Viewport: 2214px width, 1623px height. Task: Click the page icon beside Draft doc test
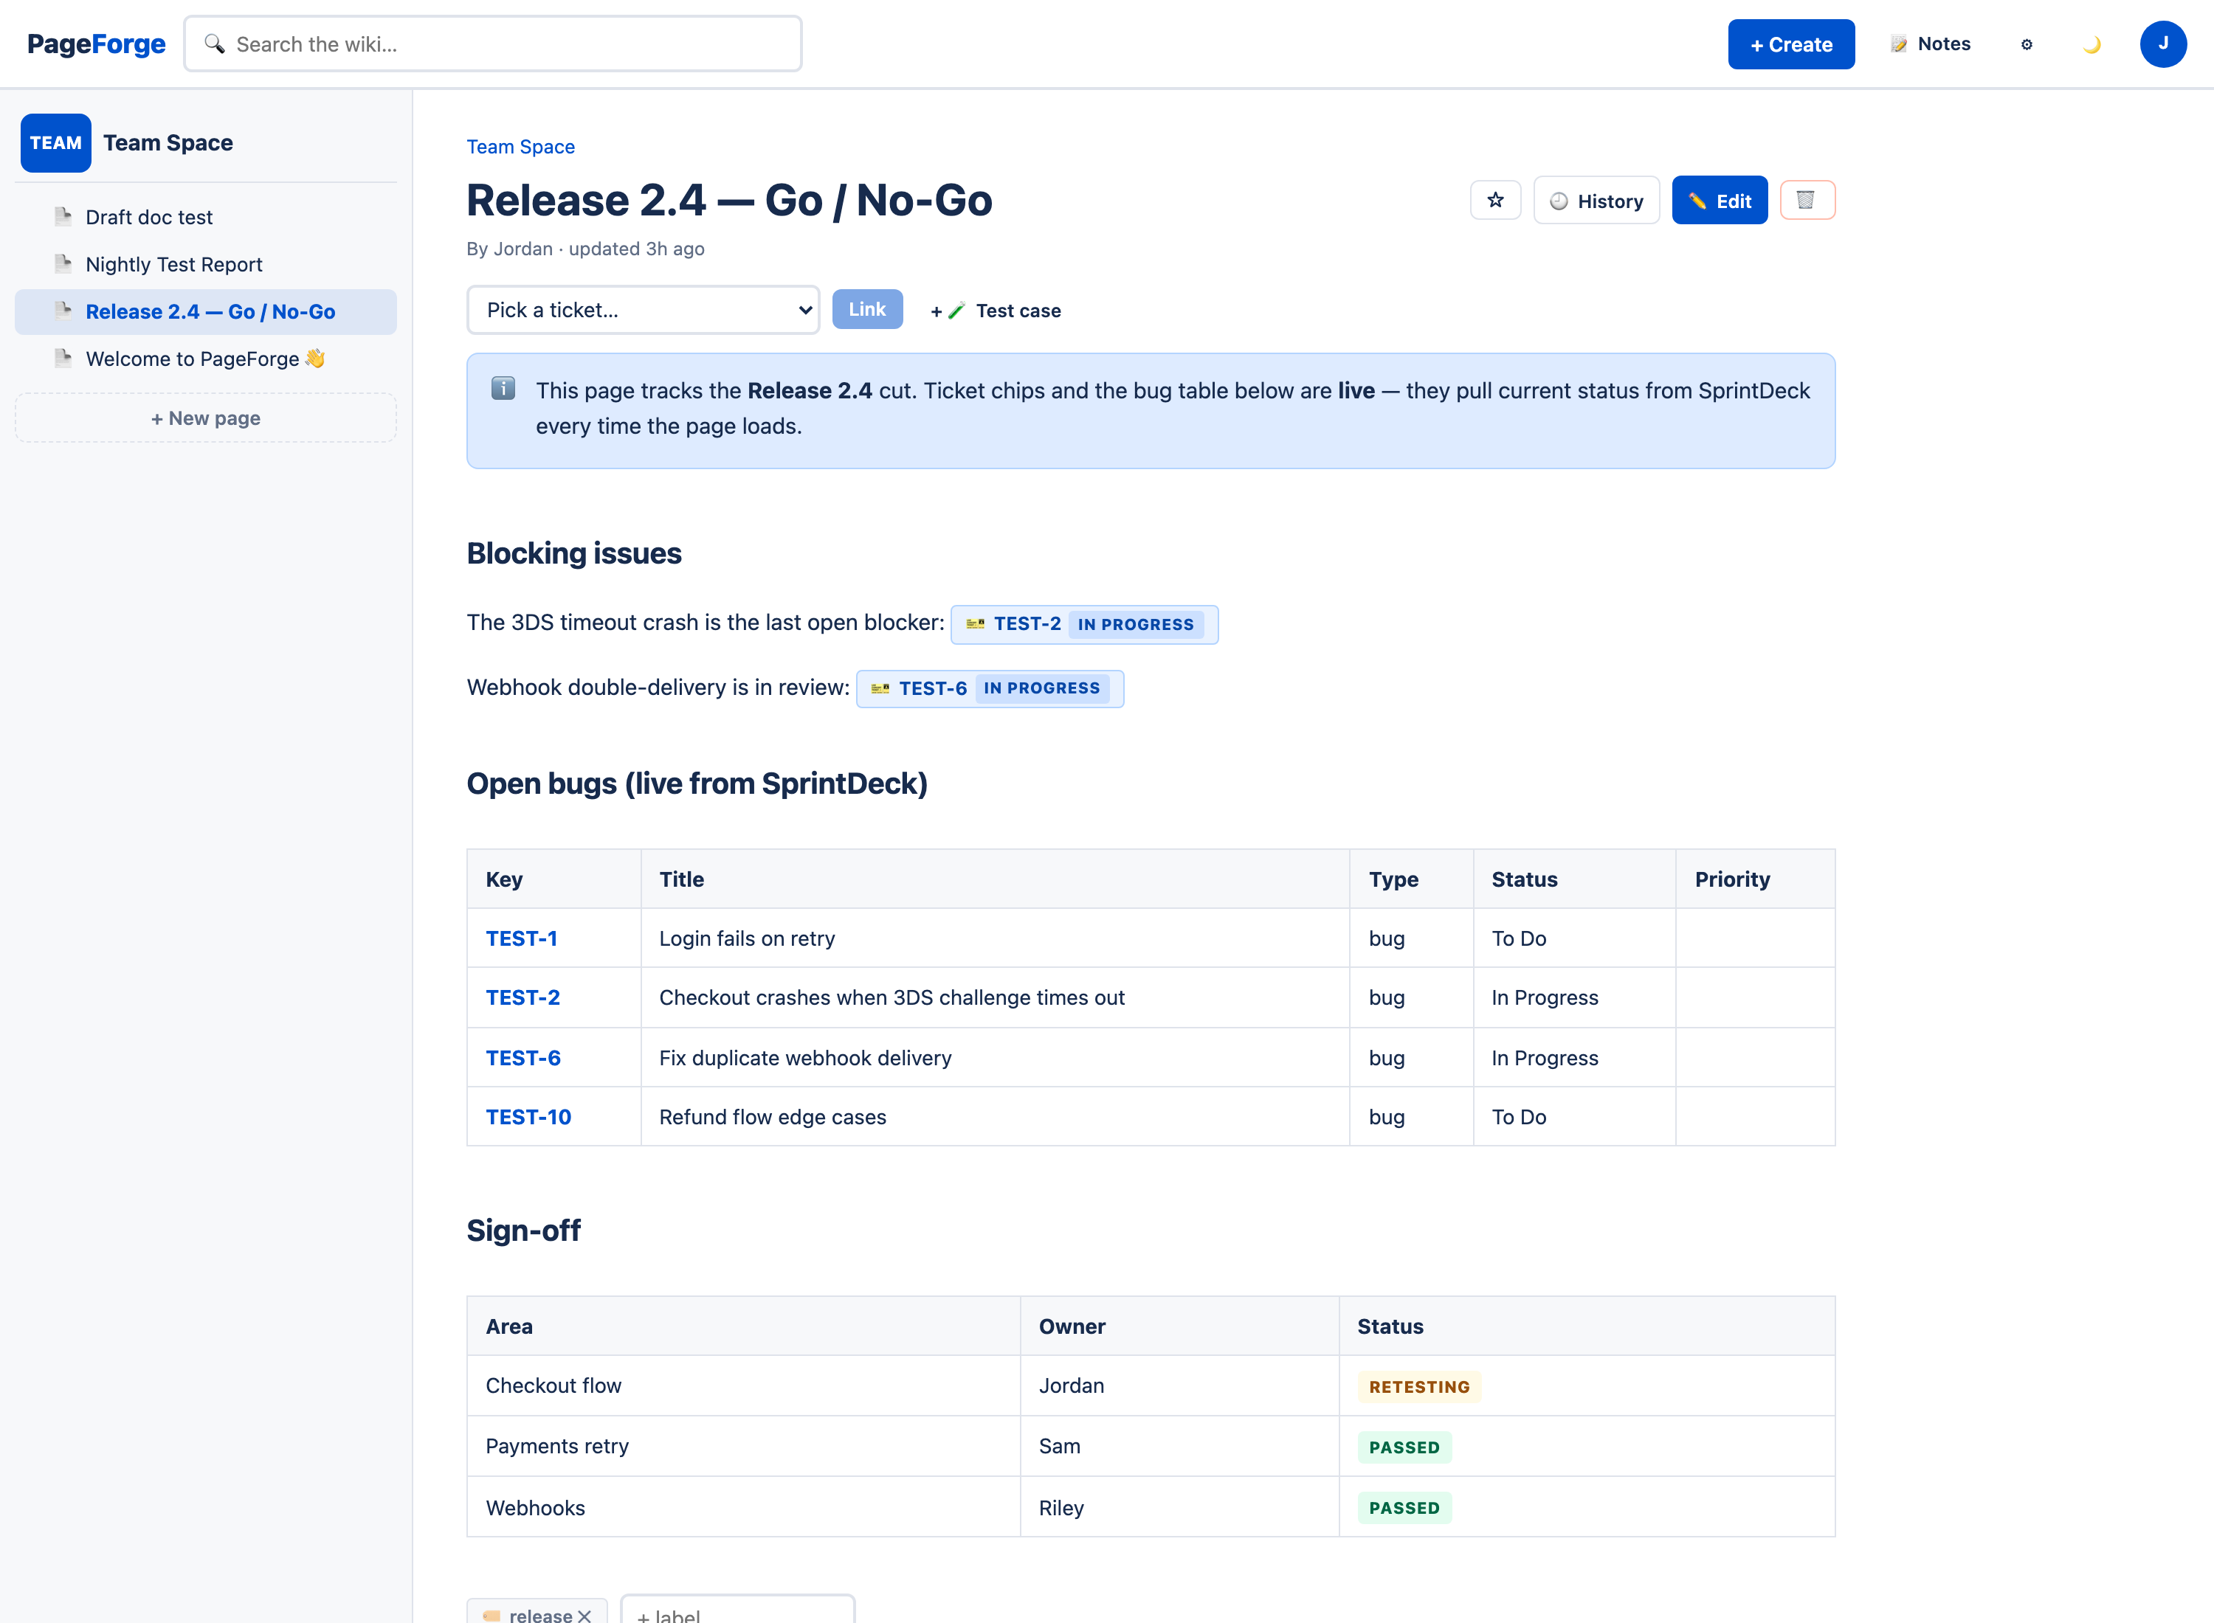click(64, 216)
